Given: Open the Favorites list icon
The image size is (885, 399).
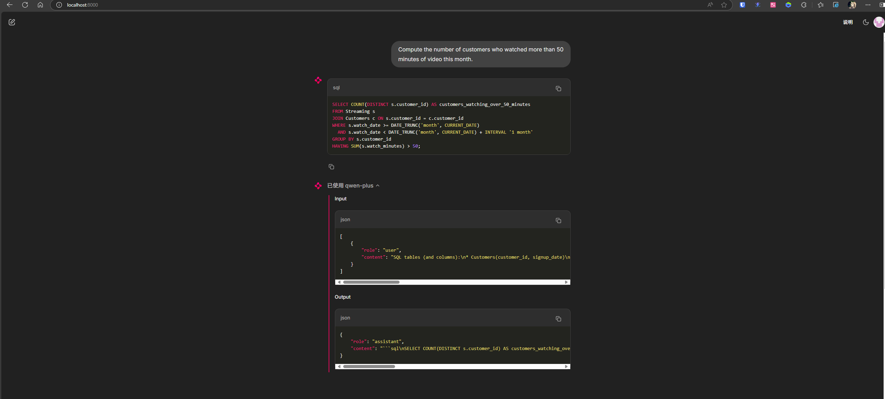Looking at the screenshot, I should pos(821,5).
